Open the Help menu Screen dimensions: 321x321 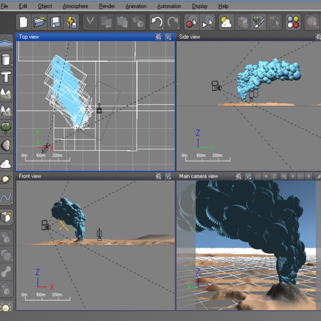pos(223,6)
